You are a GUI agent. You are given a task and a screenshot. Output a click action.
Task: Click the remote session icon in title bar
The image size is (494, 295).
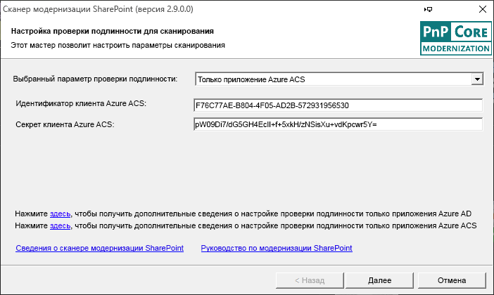pos(428,9)
